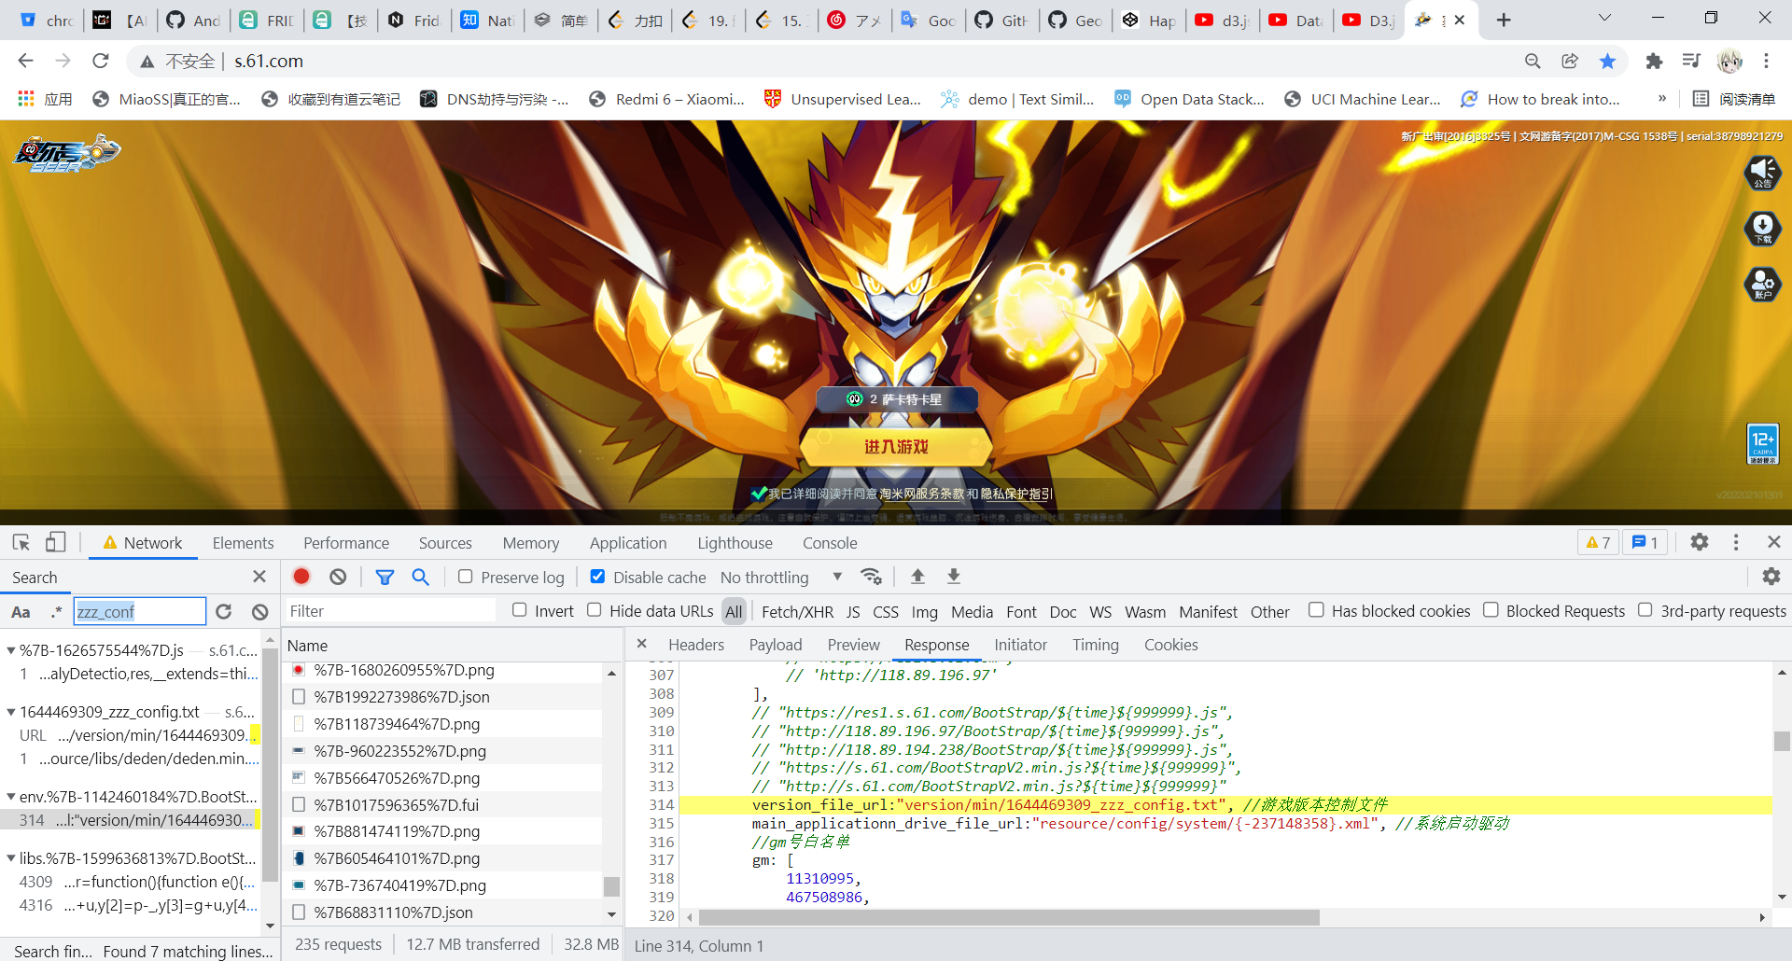Click the red record network log button
The width and height of the screenshot is (1792, 961).
pos(301,577)
